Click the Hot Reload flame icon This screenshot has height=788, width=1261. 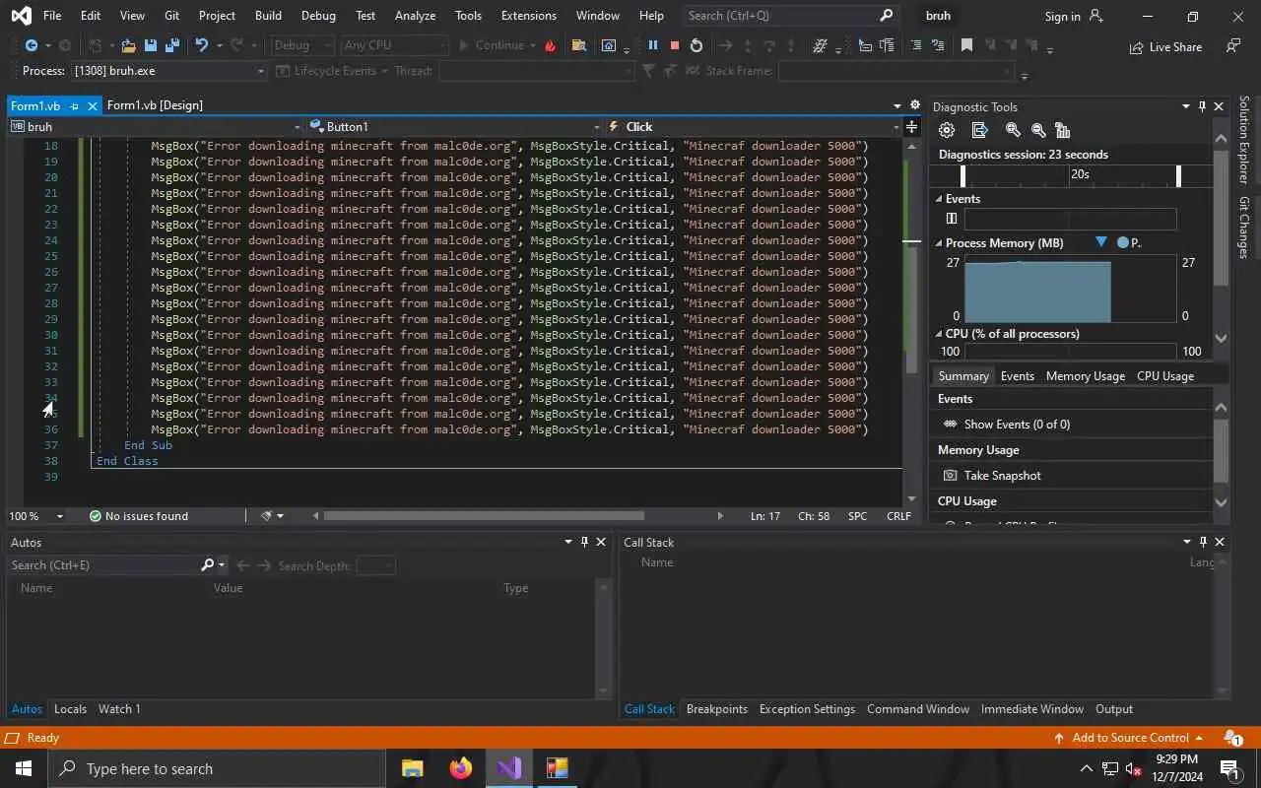550,45
